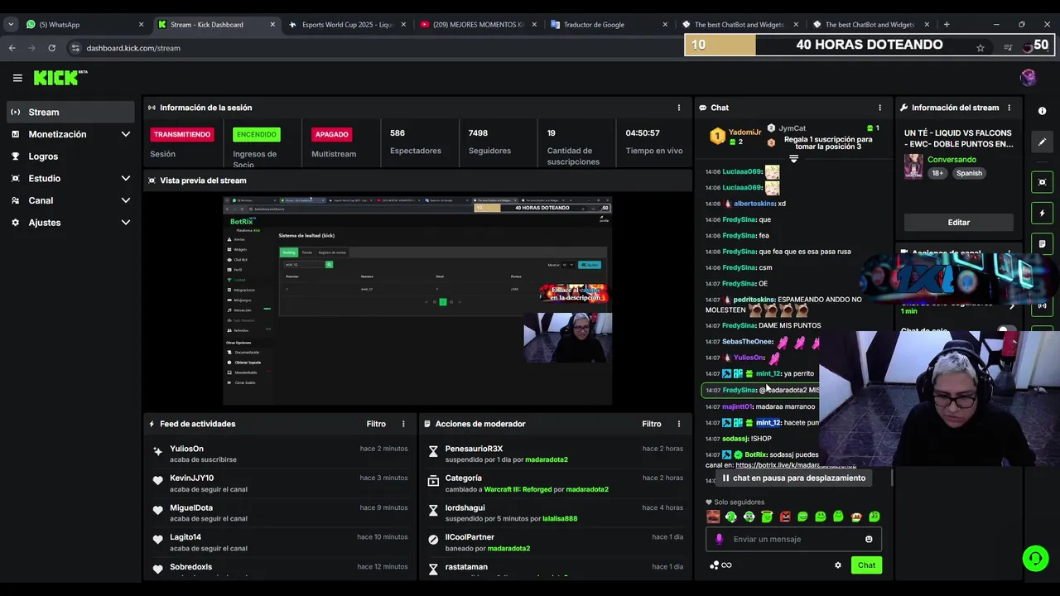
Task: Click the green headset support button
Action: tap(1035, 559)
